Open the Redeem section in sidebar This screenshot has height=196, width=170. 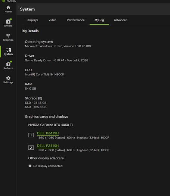click(x=8, y=65)
